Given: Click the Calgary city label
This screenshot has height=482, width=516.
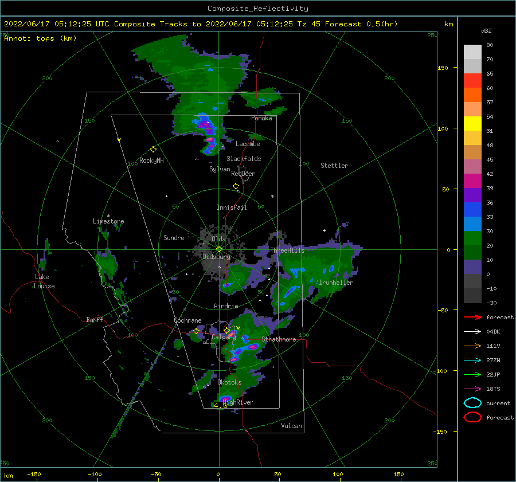Looking at the screenshot, I should click(224, 337).
